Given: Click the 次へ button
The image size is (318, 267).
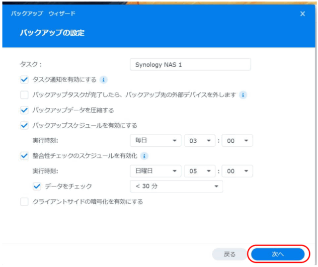Looking at the screenshot, I should [x=277, y=254].
